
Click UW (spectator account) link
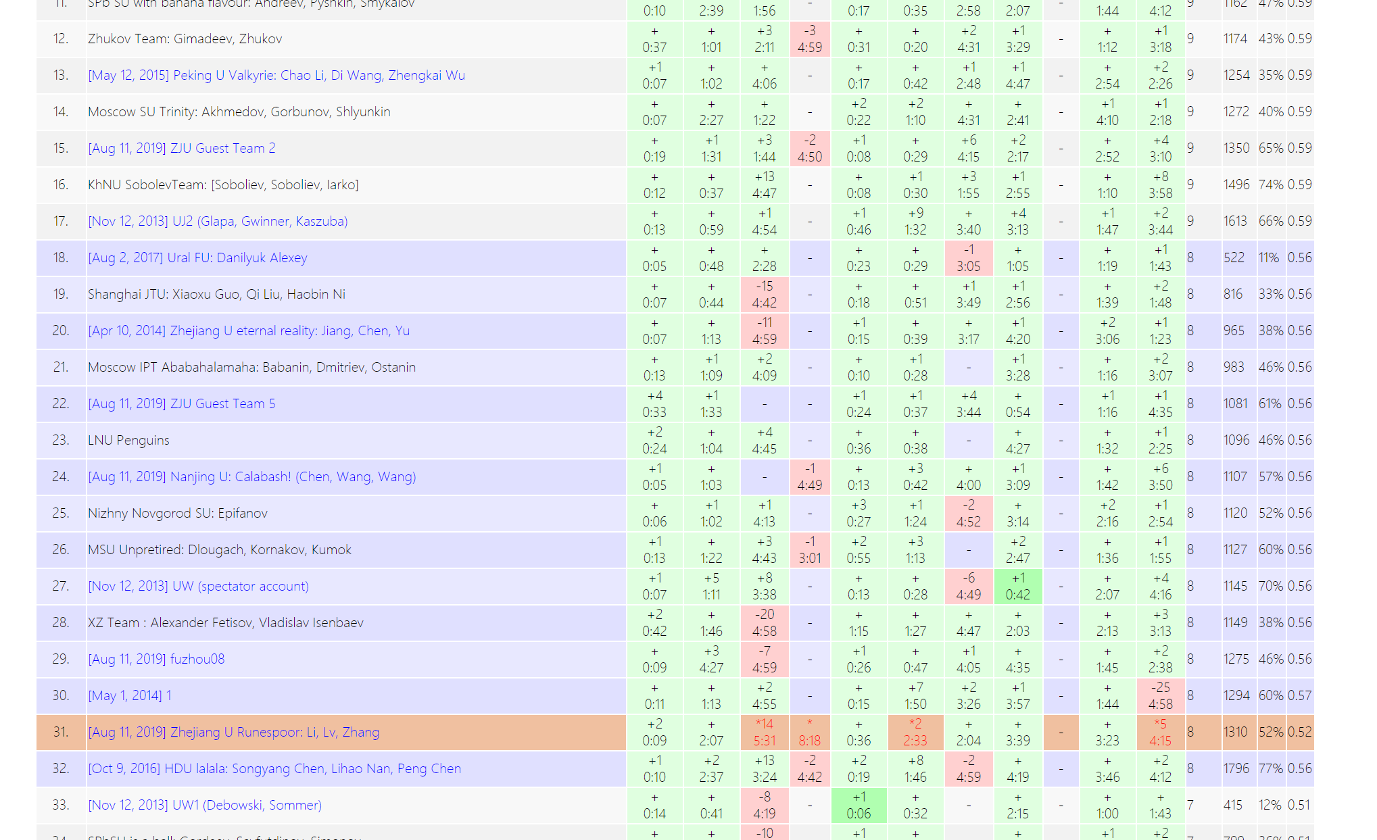(x=198, y=586)
